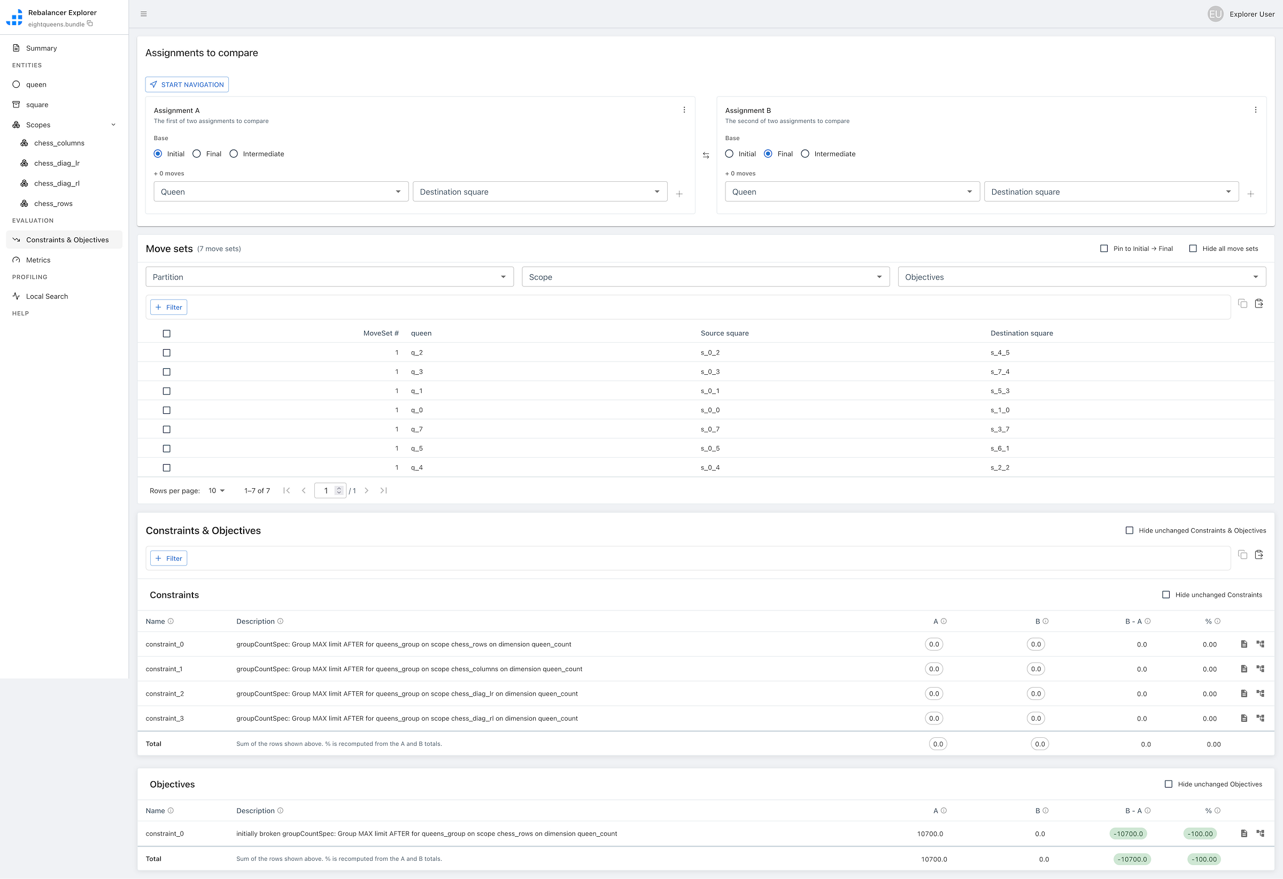Add a Filter in Constraints & Objectives
Screen dimensions: 1283x879
[x=168, y=559]
